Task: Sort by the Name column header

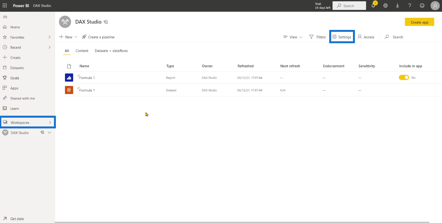Action: 84,66
